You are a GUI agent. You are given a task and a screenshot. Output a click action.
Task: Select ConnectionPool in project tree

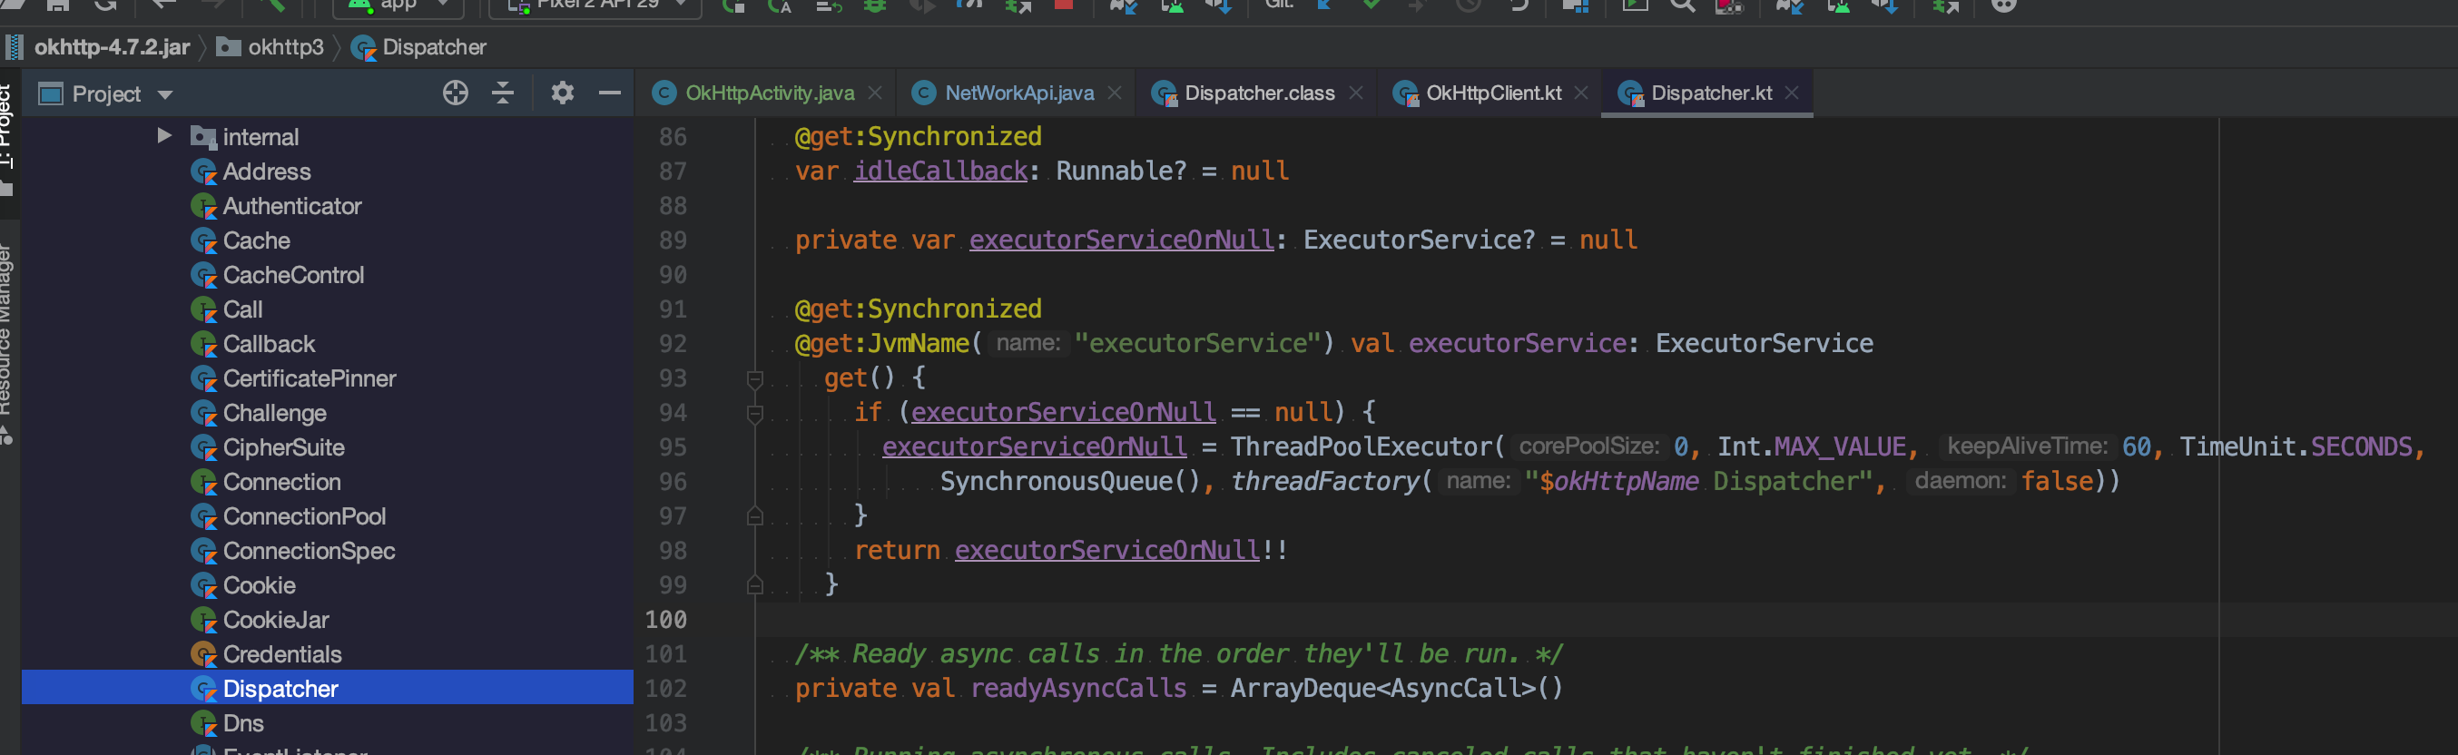click(304, 515)
